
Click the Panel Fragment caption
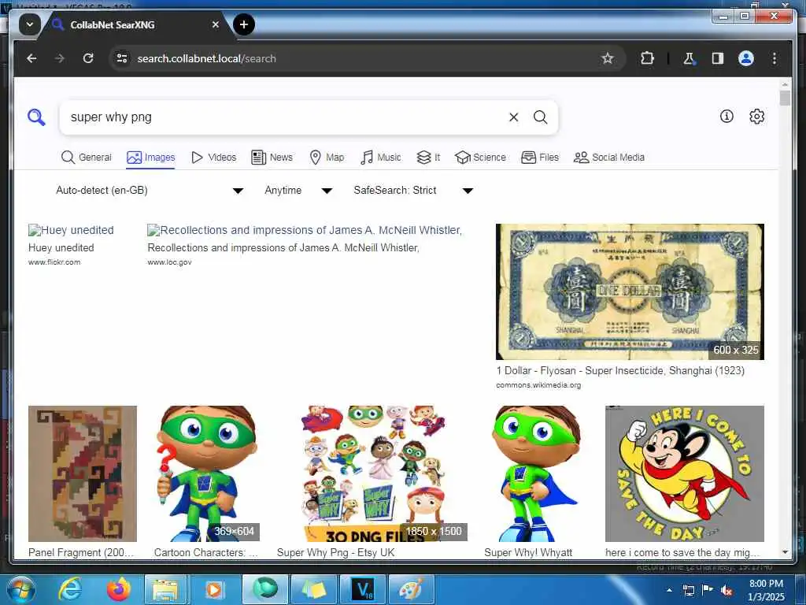[81, 552]
